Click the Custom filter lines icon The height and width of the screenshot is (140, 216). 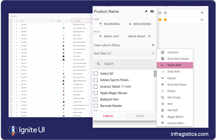coord(163,123)
